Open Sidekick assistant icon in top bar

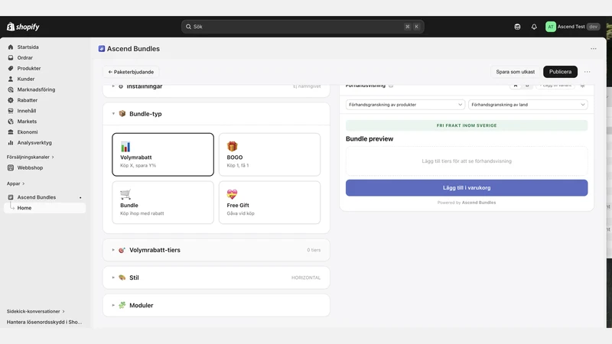[517, 27]
